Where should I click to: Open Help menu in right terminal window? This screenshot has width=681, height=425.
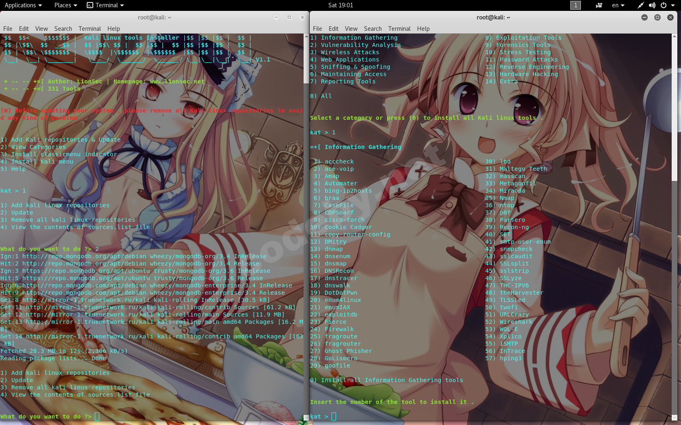pyautogui.click(x=423, y=29)
